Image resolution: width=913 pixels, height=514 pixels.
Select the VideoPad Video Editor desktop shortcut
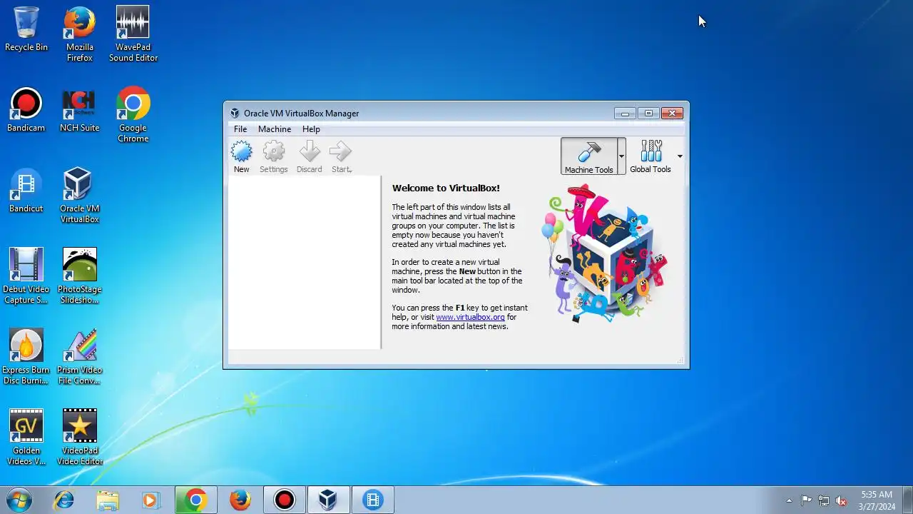80,438
